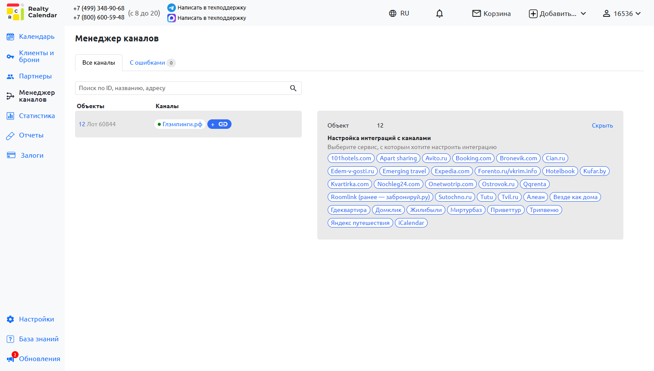Expand the Добавить dropdown arrow
The height and width of the screenshot is (371, 654).
coord(583,13)
